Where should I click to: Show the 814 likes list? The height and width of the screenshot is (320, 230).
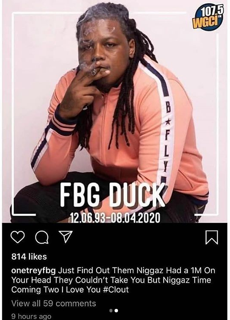coord(29,256)
